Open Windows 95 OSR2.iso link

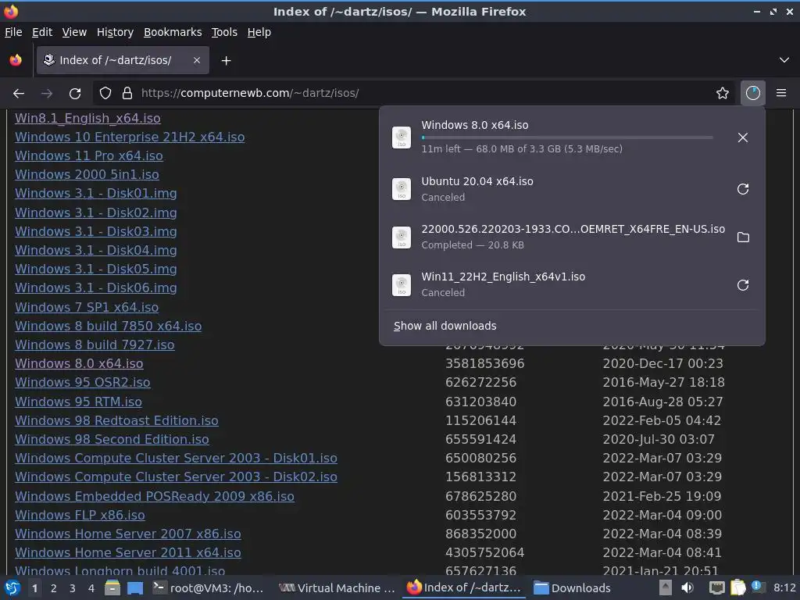coord(83,383)
